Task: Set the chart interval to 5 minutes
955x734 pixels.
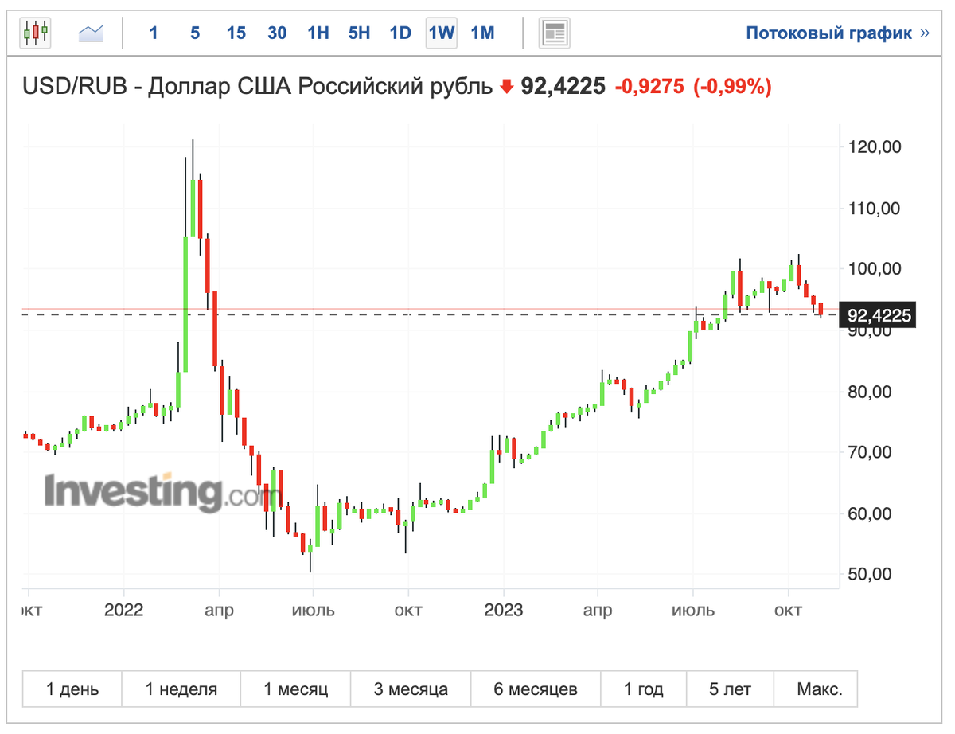Action: 195,33
